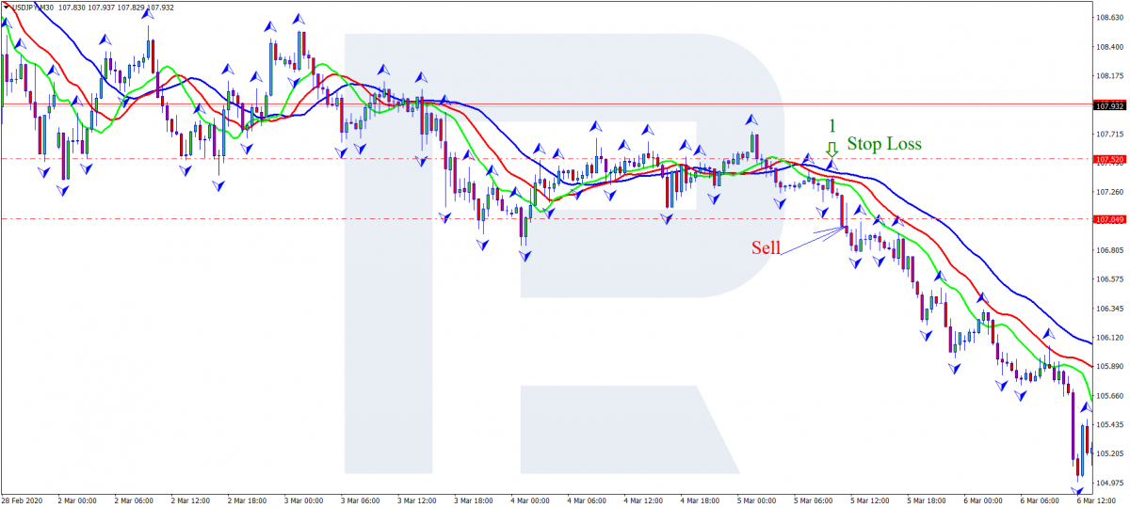Click the chart shift triangle beside USDJPY
The width and height of the screenshot is (1130, 508).
coord(6,6)
